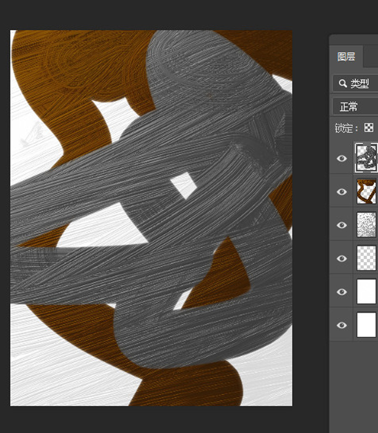Select the empty transparent layer thumbnail
The width and height of the screenshot is (378, 433).
366,258
